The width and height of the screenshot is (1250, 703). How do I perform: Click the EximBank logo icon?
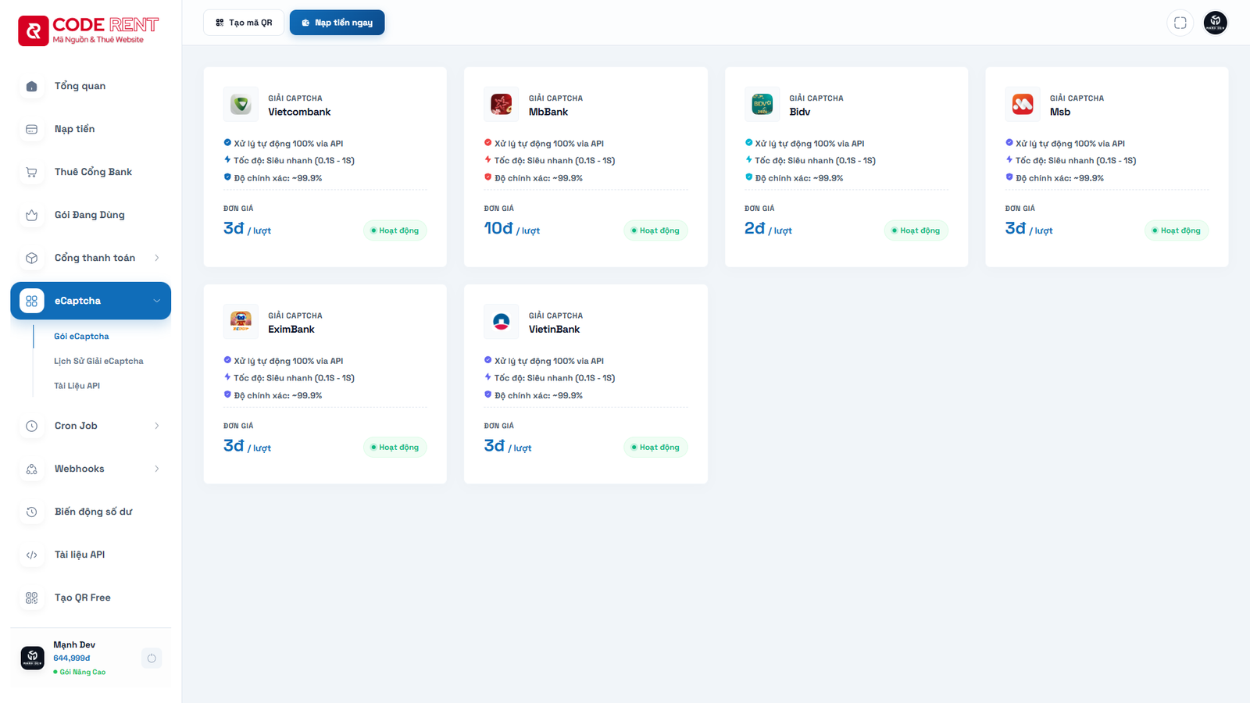point(241,322)
